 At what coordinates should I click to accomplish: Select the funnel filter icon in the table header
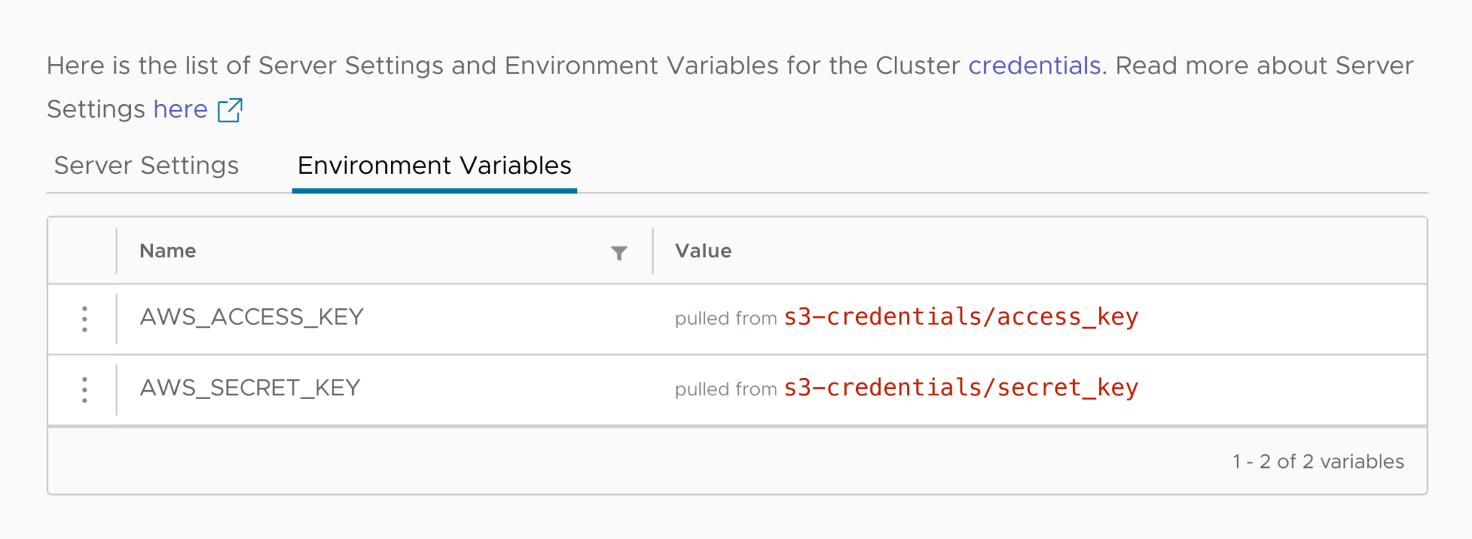point(618,252)
